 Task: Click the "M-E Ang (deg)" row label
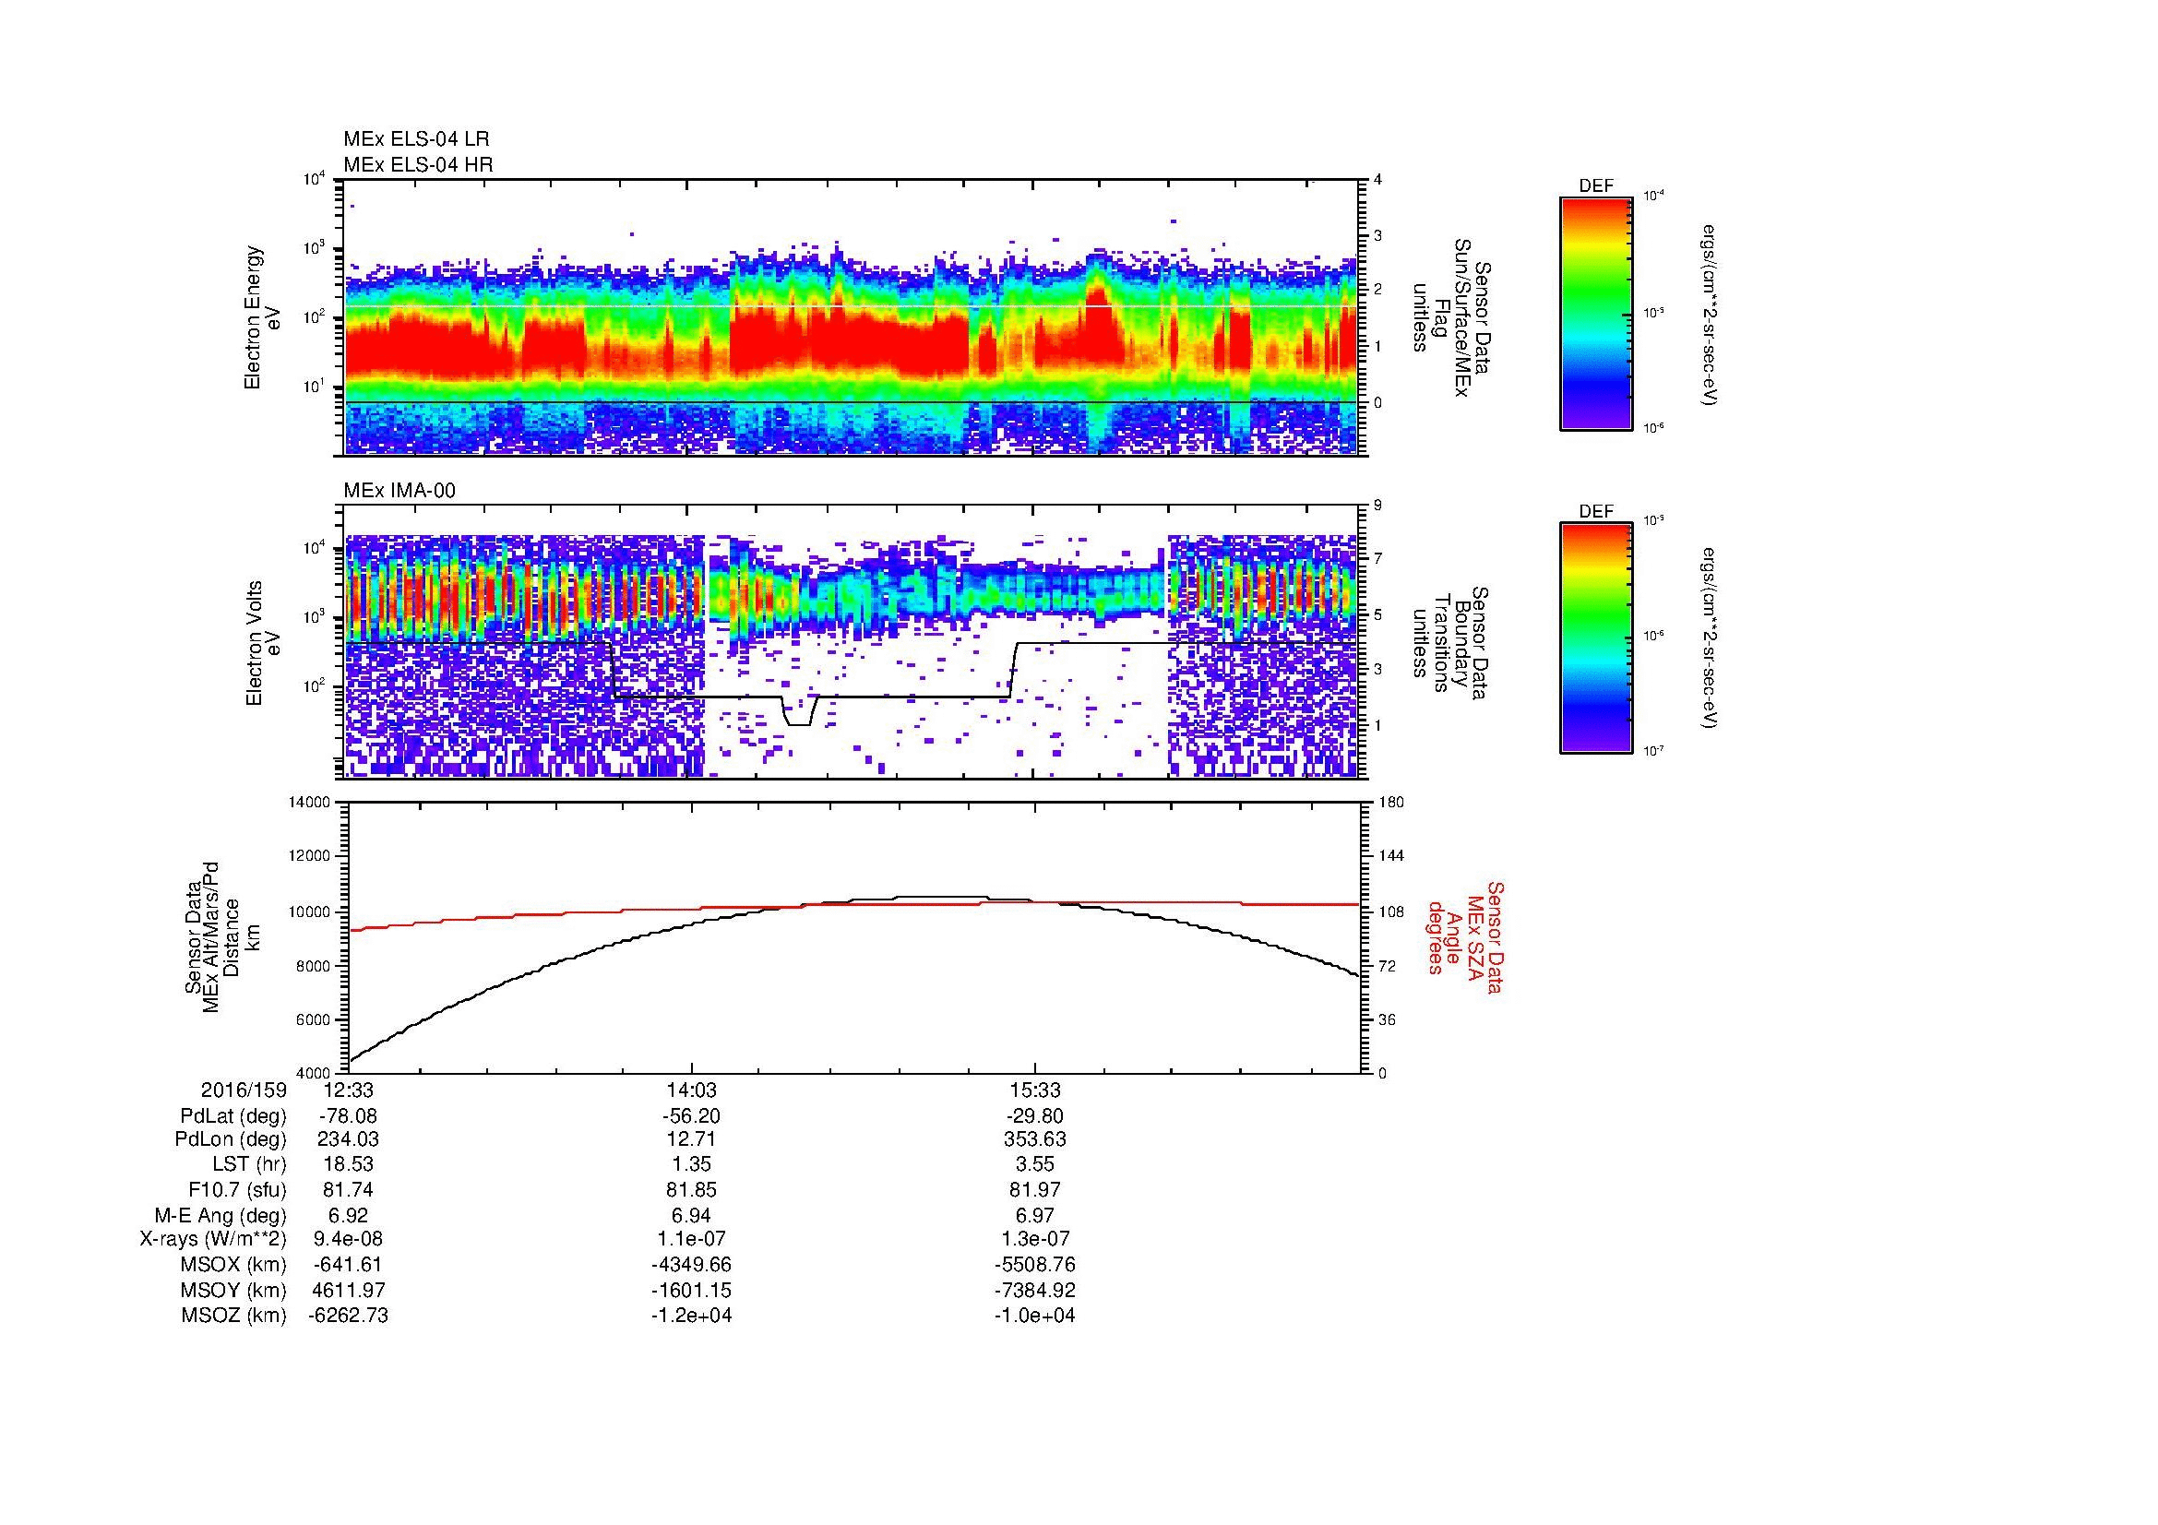pos(221,1215)
